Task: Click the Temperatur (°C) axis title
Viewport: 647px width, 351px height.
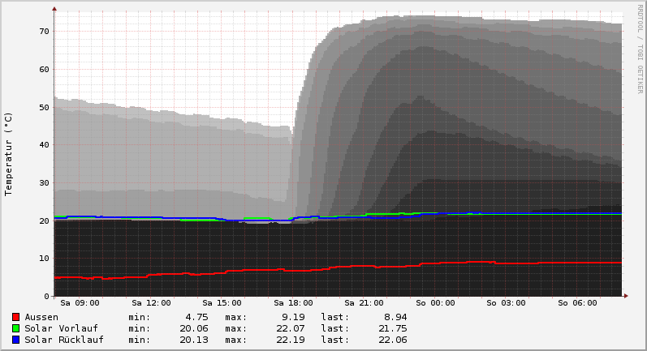Action: [9, 153]
